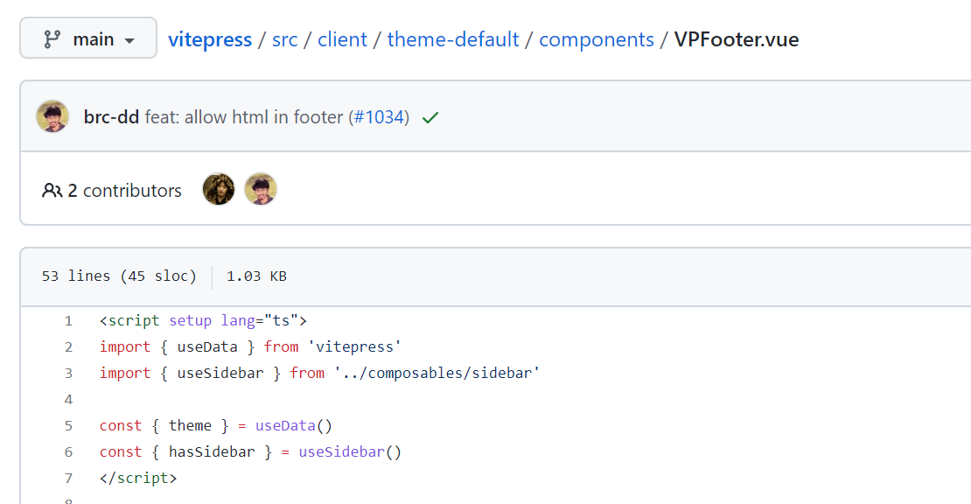Click the '../composables/sidebar' path string
The image size is (971, 504).
coord(437,374)
